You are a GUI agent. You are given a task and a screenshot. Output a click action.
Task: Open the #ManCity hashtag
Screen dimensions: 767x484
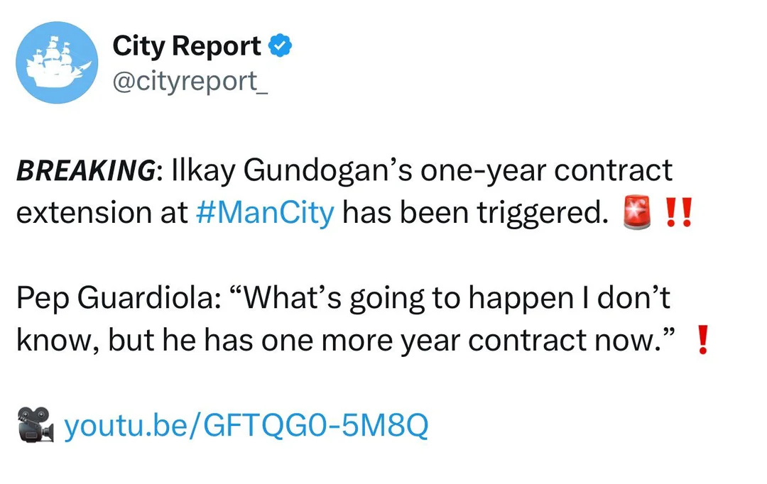point(266,213)
